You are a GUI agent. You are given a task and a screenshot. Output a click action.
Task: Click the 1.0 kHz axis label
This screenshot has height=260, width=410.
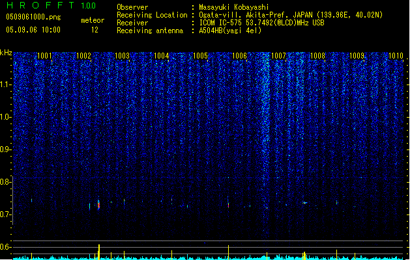click(x=6, y=117)
